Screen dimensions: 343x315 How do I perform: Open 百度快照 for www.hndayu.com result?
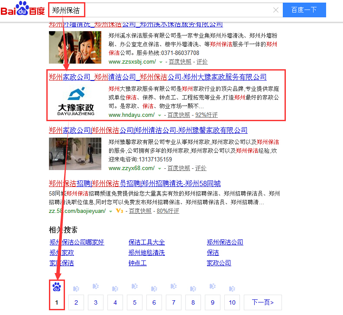click(x=179, y=115)
